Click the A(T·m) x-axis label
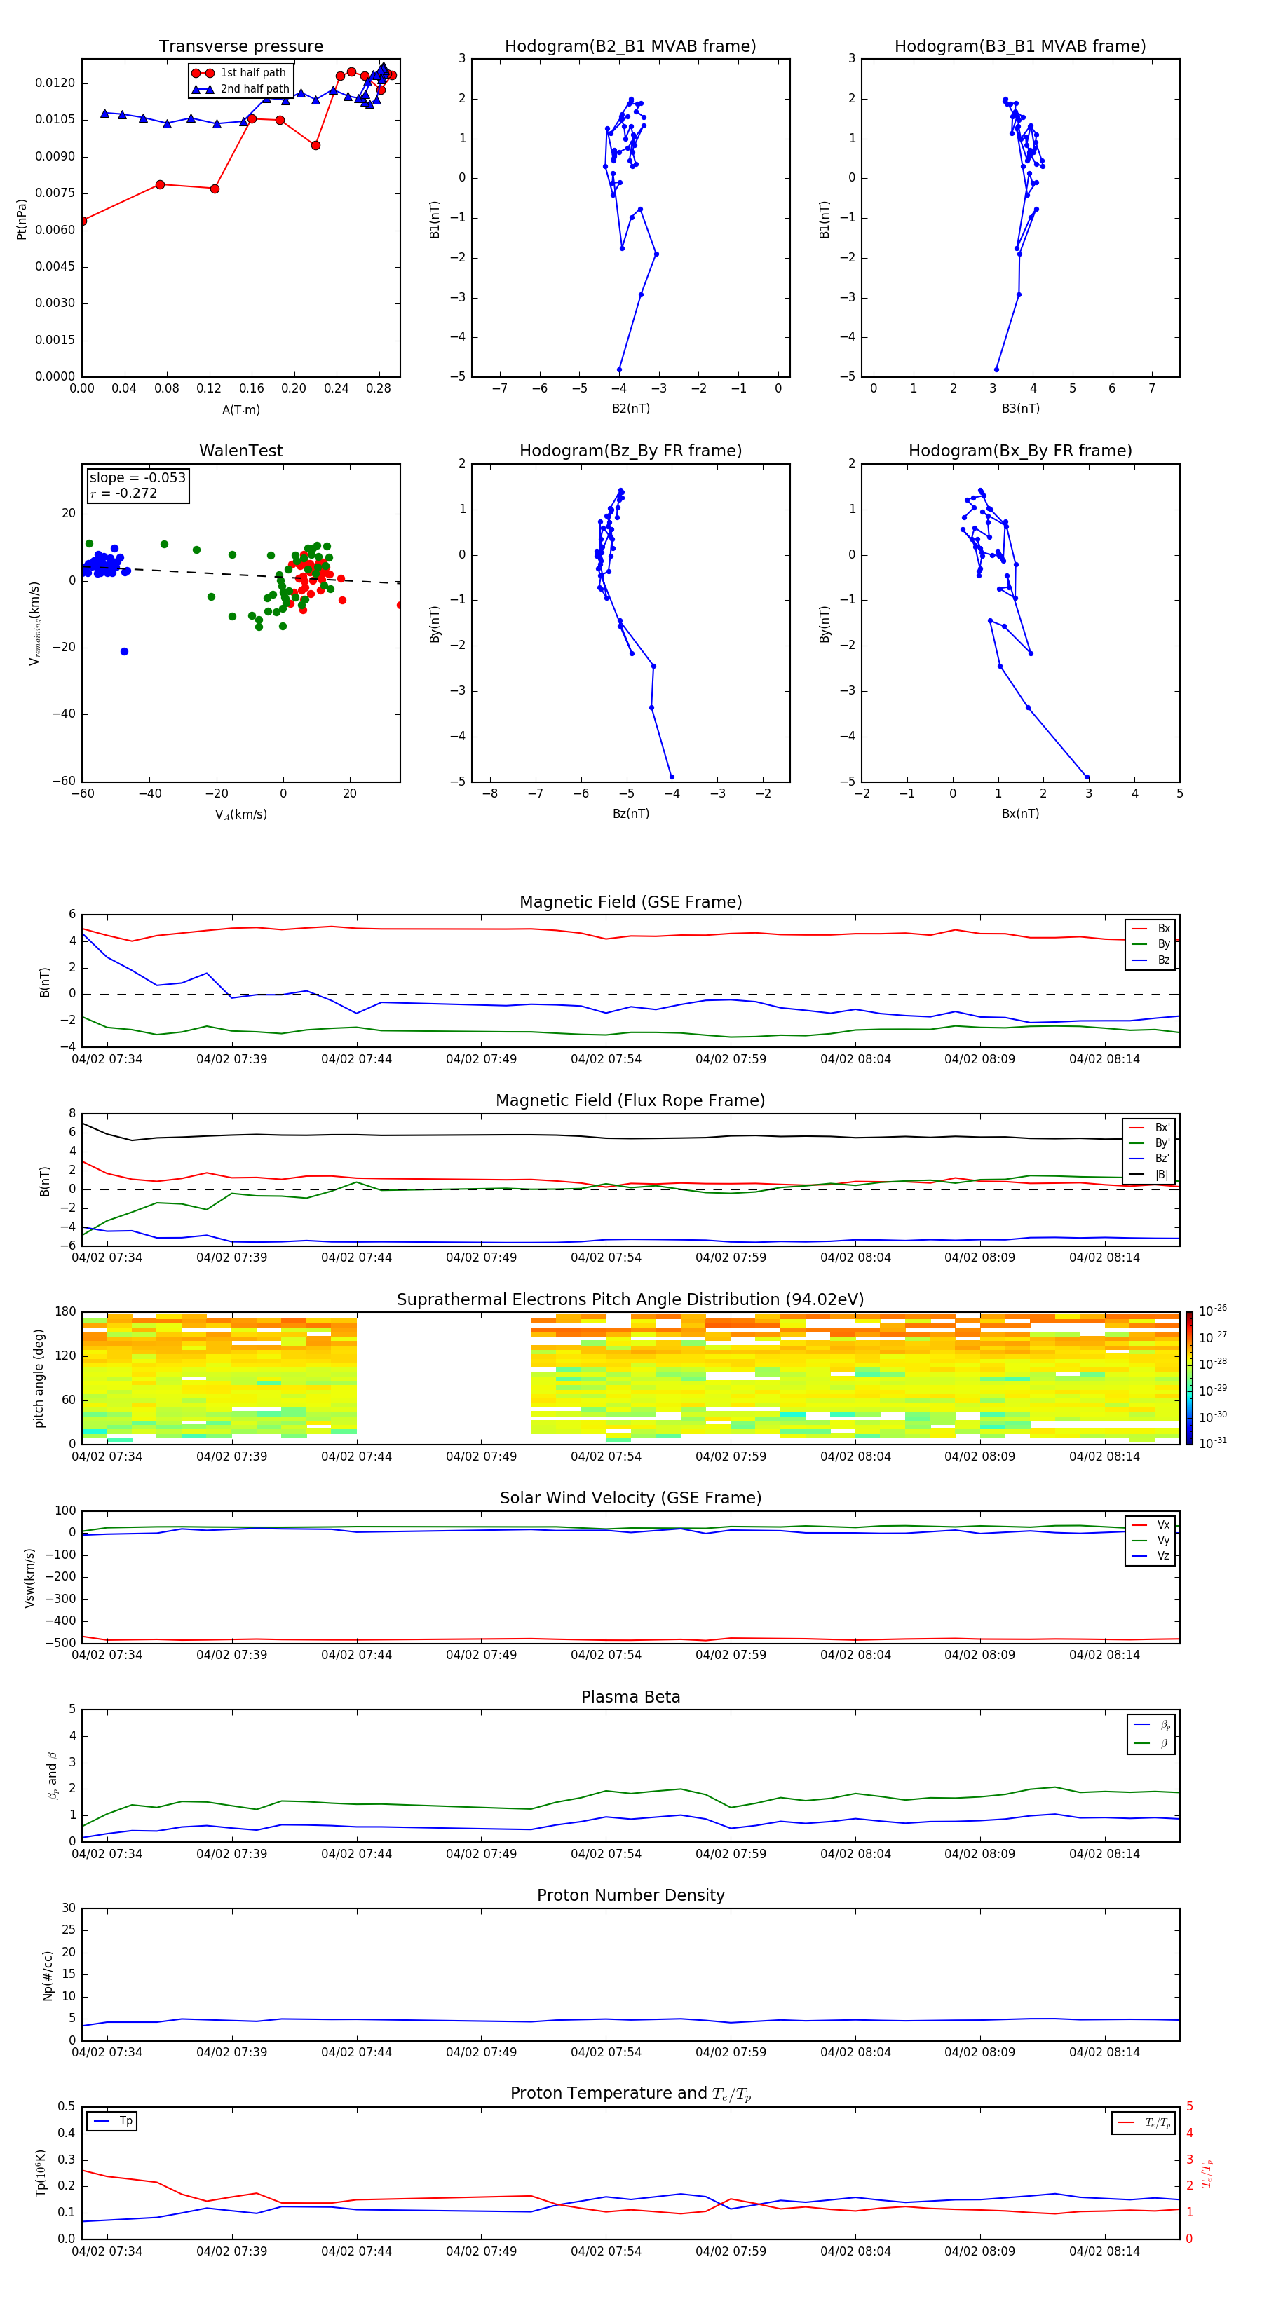The image size is (1262, 2313). 240,410
